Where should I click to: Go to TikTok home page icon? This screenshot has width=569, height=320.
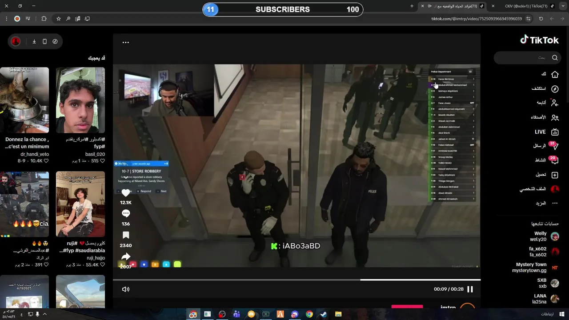[555, 74]
